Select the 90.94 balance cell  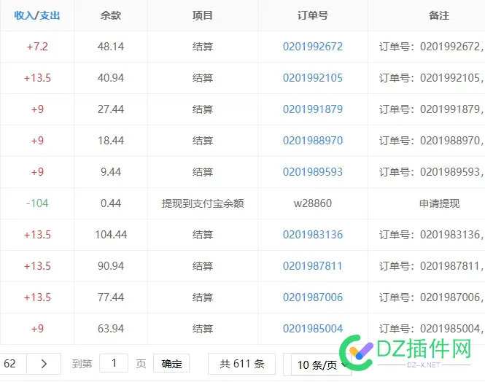[111, 266]
